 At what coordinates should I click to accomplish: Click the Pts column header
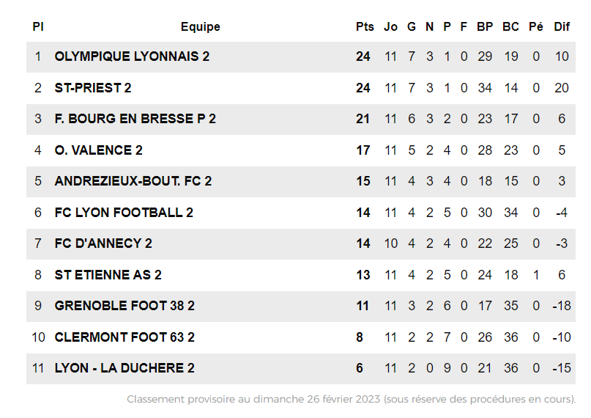coord(365,26)
